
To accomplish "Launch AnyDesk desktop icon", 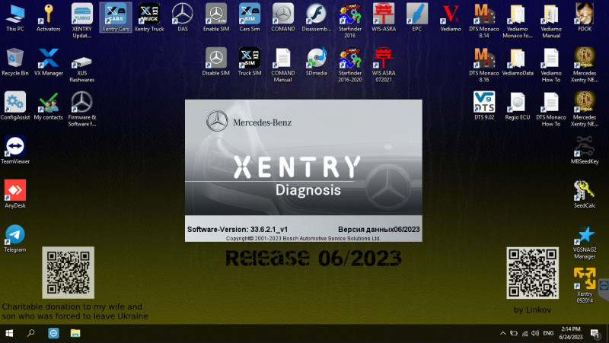I will [x=15, y=195].
